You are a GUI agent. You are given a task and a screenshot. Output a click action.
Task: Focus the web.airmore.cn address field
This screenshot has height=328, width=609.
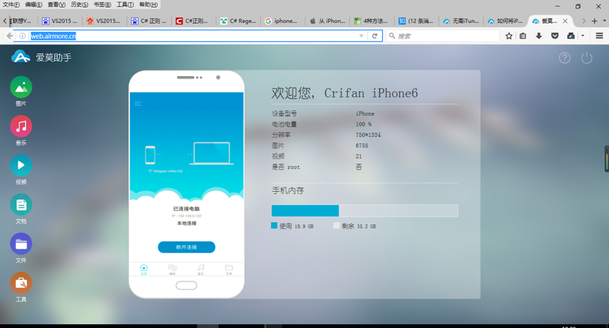tap(194, 36)
